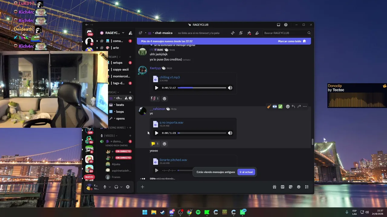Add reaction under chilling v1.mp3 message
The width and height of the screenshot is (387, 217).
click(164, 99)
